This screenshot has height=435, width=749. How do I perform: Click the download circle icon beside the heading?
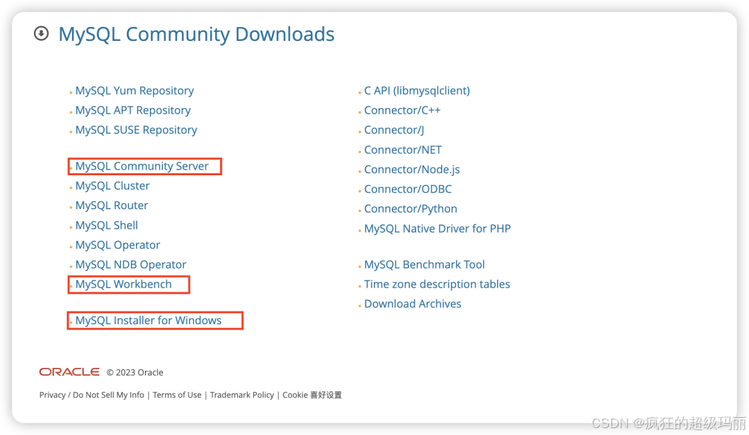[x=41, y=33]
